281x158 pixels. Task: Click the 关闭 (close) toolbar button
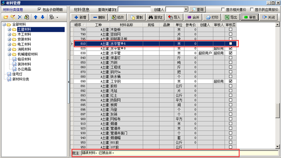[x=269, y=18]
